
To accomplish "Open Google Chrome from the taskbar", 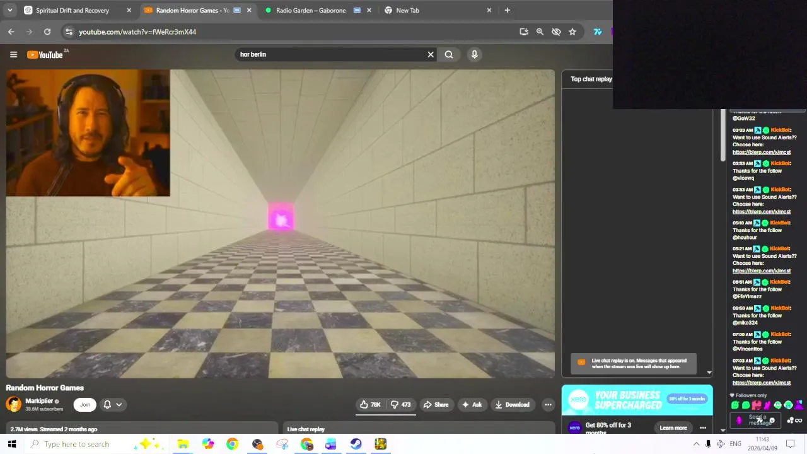I will [x=232, y=444].
